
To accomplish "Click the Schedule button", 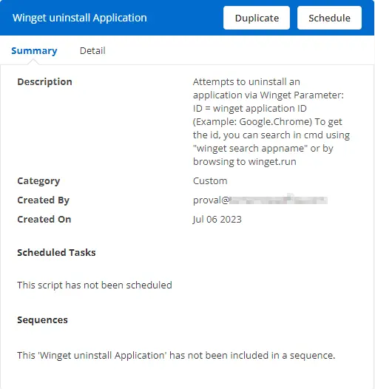I will (329, 18).
